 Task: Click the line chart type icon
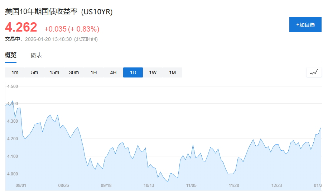pyautogui.click(x=314, y=72)
